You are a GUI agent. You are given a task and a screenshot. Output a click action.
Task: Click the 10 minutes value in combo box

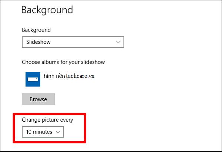(x=39, y=132)
